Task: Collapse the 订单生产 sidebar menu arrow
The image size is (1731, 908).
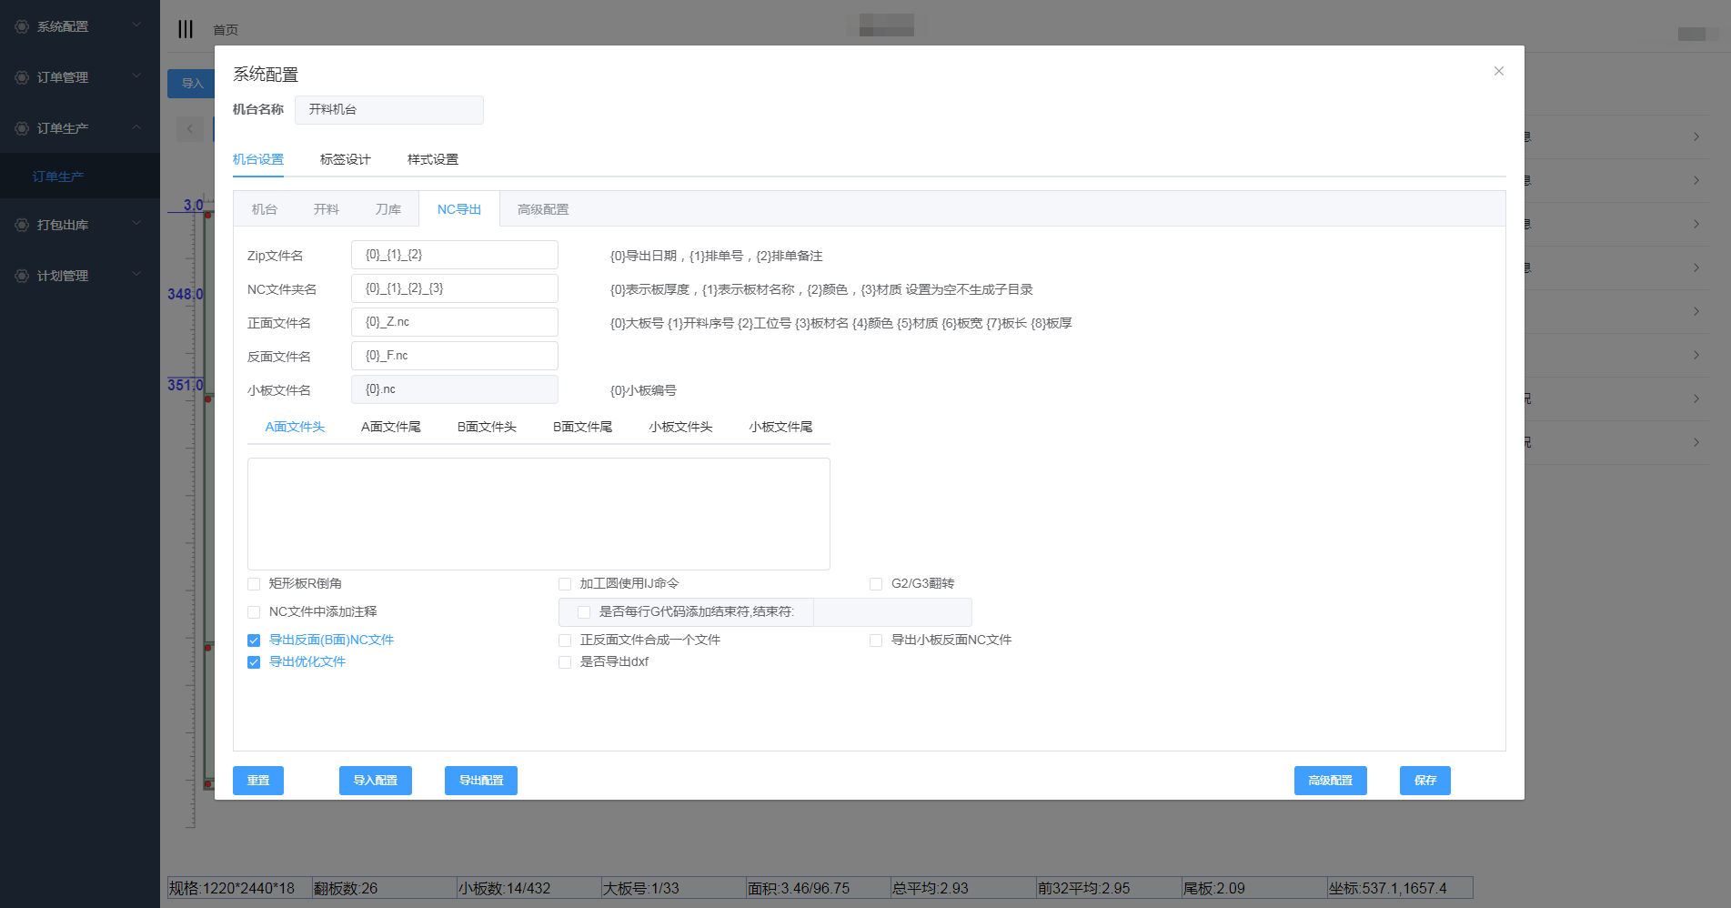Action: 136,127
